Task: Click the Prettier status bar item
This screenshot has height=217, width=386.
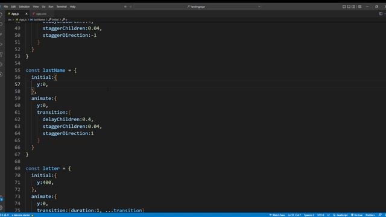Action: 370,215
